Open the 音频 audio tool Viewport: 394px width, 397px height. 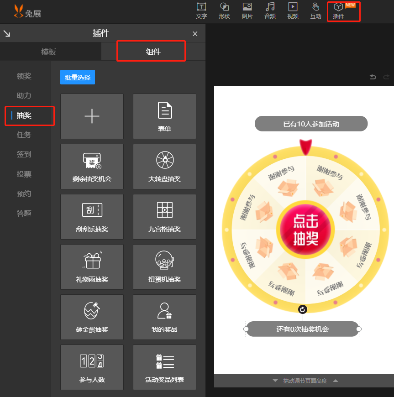click(x=270, y=11)
